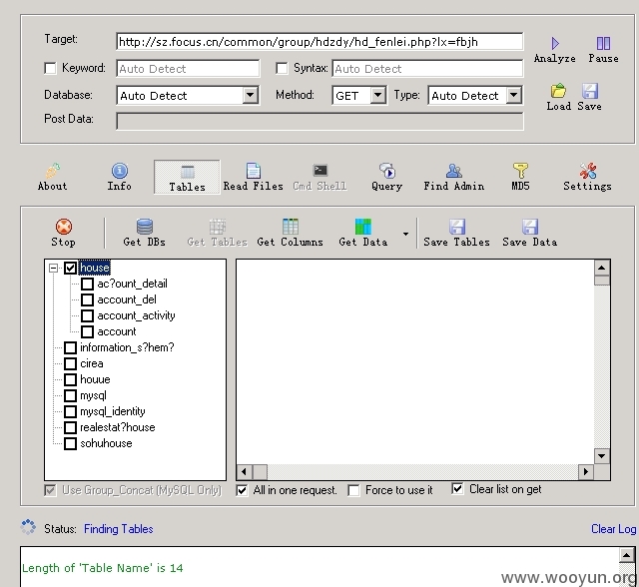Enable the Syntax checkbox
639x587 pixels.
[x=282, y=68]
